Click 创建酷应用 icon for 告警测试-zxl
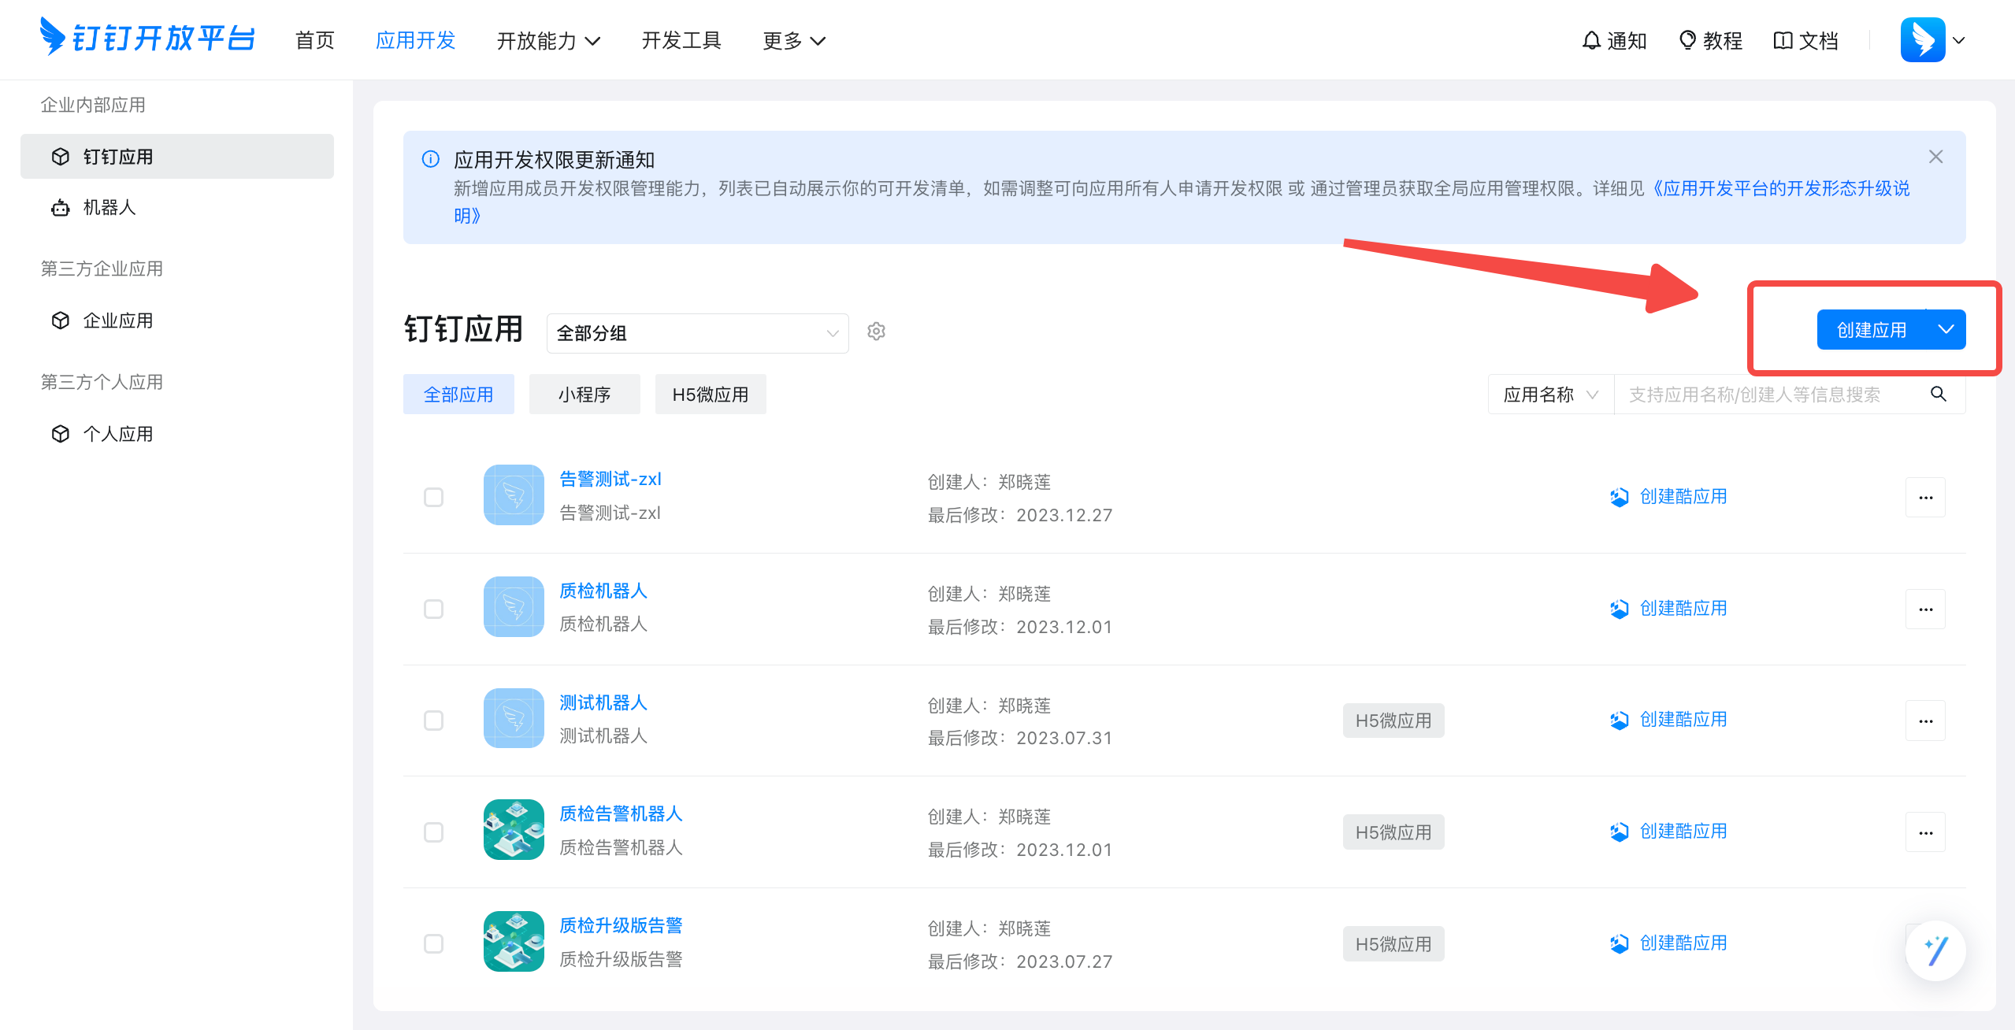The height and width of the screenshot is (1030, 2015). [x=1620, y=497]
